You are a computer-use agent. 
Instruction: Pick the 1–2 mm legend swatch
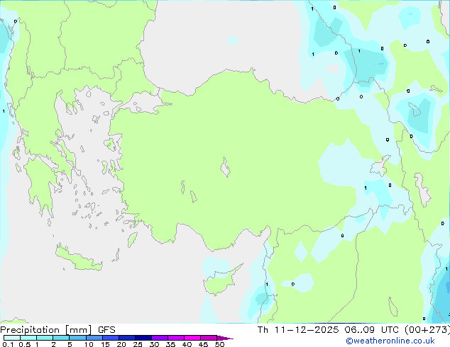(45, 338)
